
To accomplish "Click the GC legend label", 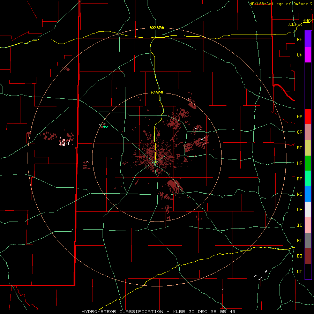I will point(299,241).
